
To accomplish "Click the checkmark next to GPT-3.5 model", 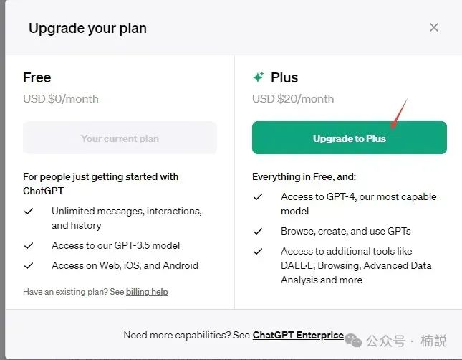I will [x=29, y=245].
